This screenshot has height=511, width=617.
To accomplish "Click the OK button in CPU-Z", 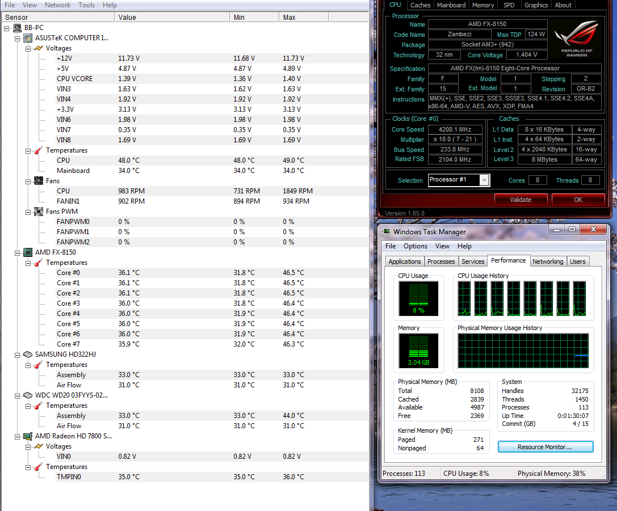I will [x=578, y=200].
